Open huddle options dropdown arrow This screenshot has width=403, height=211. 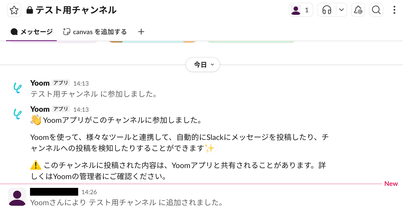click(x=341, y=10)
